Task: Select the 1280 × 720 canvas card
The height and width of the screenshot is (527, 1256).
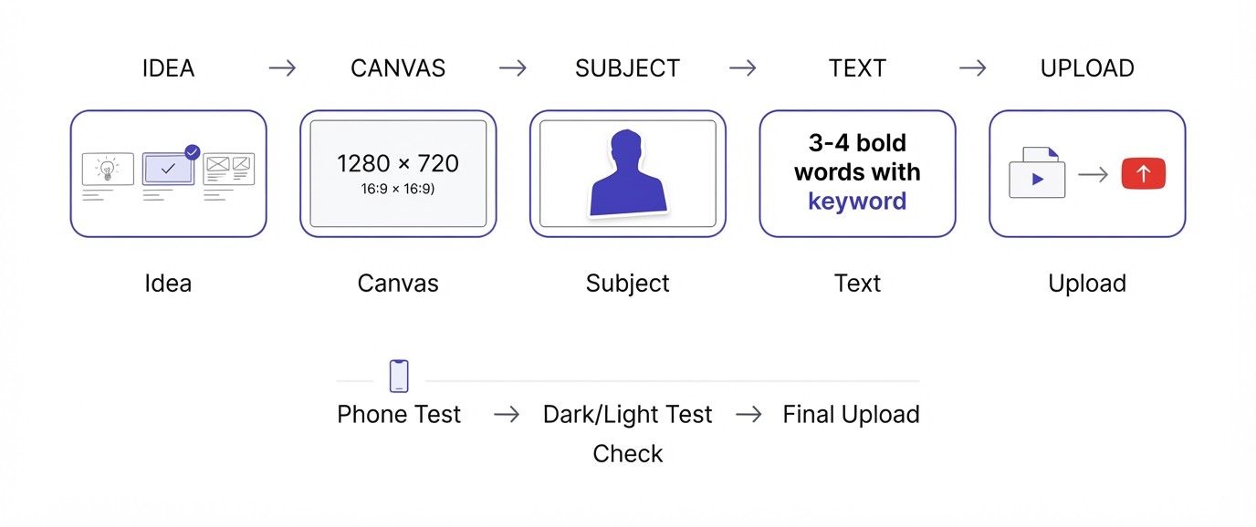Action: (x=398, y=173)
